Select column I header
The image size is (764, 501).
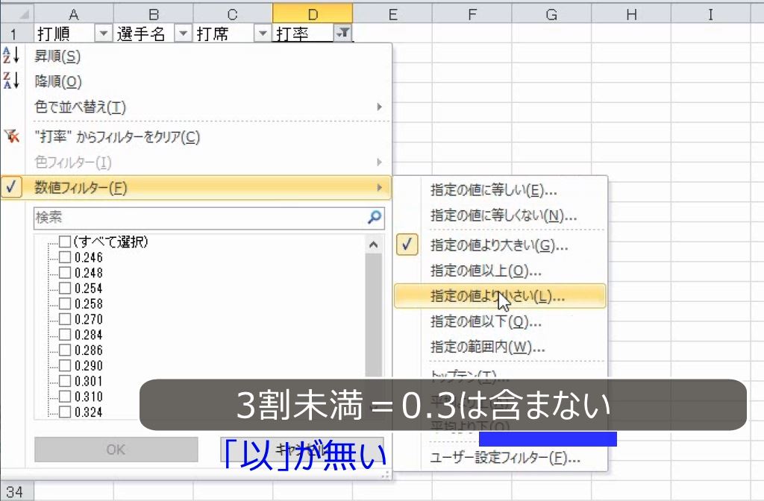[x=711, y=14]
